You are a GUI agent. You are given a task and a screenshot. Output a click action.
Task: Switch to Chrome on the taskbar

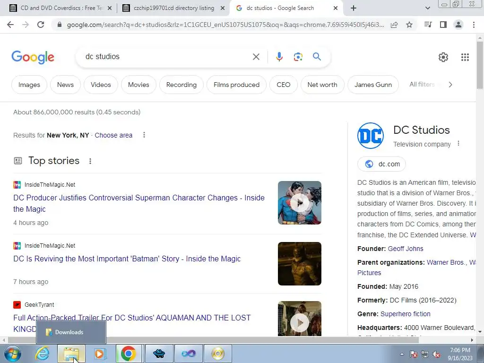point(129,354)
